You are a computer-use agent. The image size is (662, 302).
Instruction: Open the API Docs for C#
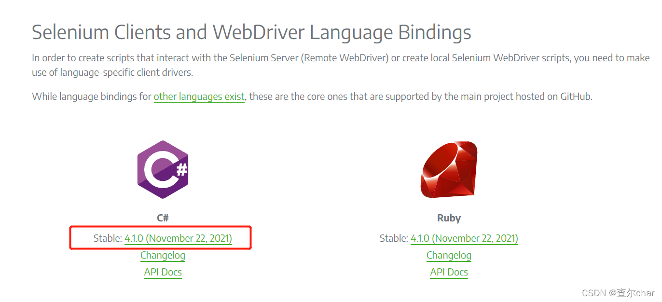[163, 272]
